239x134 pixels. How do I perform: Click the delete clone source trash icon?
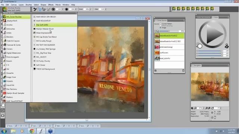[183, 71]
